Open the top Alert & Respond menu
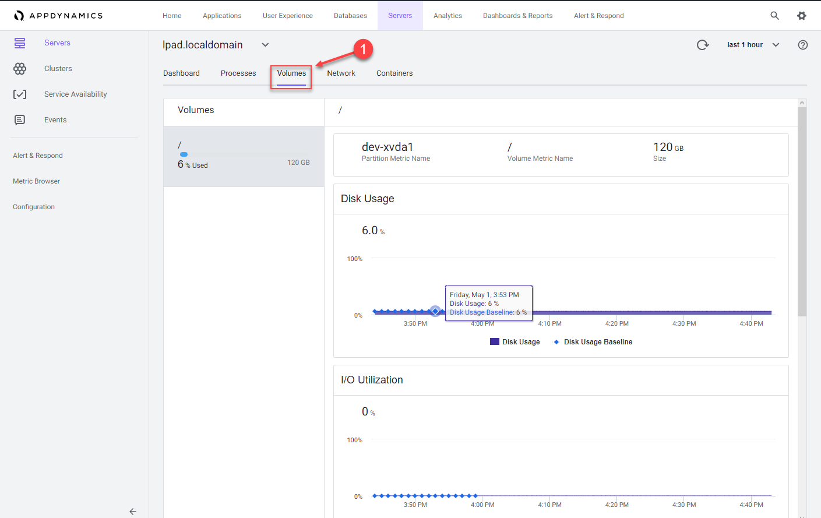This screenshot has width=821, height=518. tap(599, 16)
